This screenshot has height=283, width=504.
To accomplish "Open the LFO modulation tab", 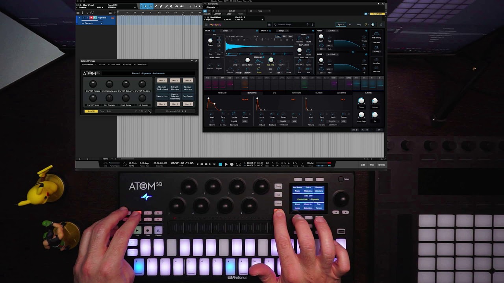I will coord(274,93).
